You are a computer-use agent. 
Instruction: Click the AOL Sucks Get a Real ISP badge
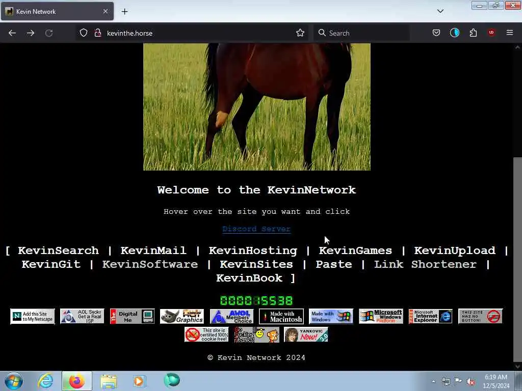click(82, 316)
